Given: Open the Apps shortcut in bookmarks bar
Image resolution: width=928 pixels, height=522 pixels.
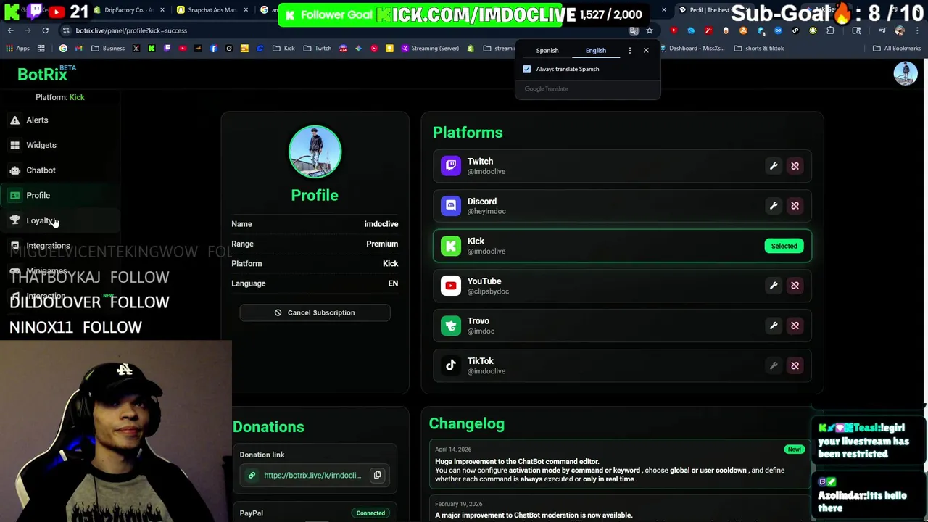Looking at the screenshot, I should (18, 49).
